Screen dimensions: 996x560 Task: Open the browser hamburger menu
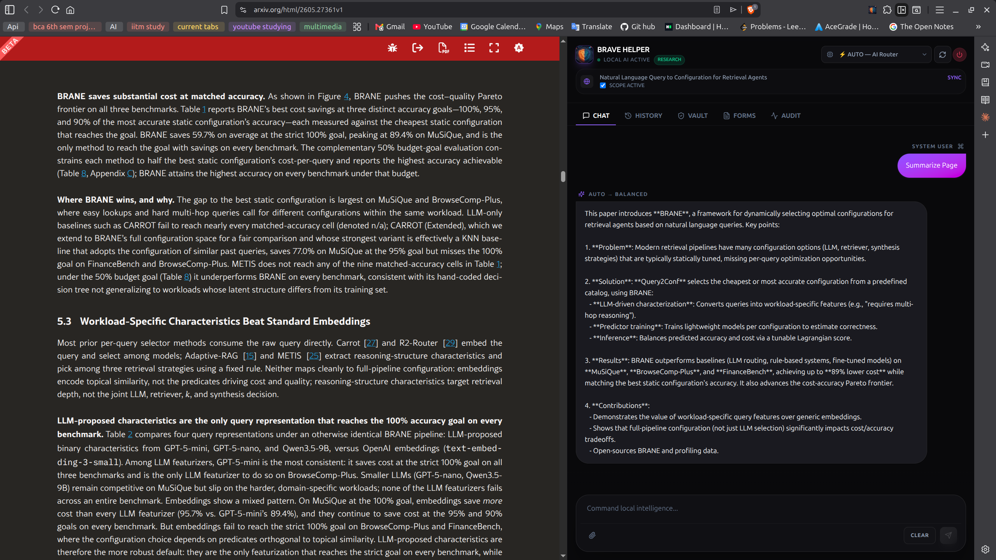pyautogui.click(x=940, y=10)
